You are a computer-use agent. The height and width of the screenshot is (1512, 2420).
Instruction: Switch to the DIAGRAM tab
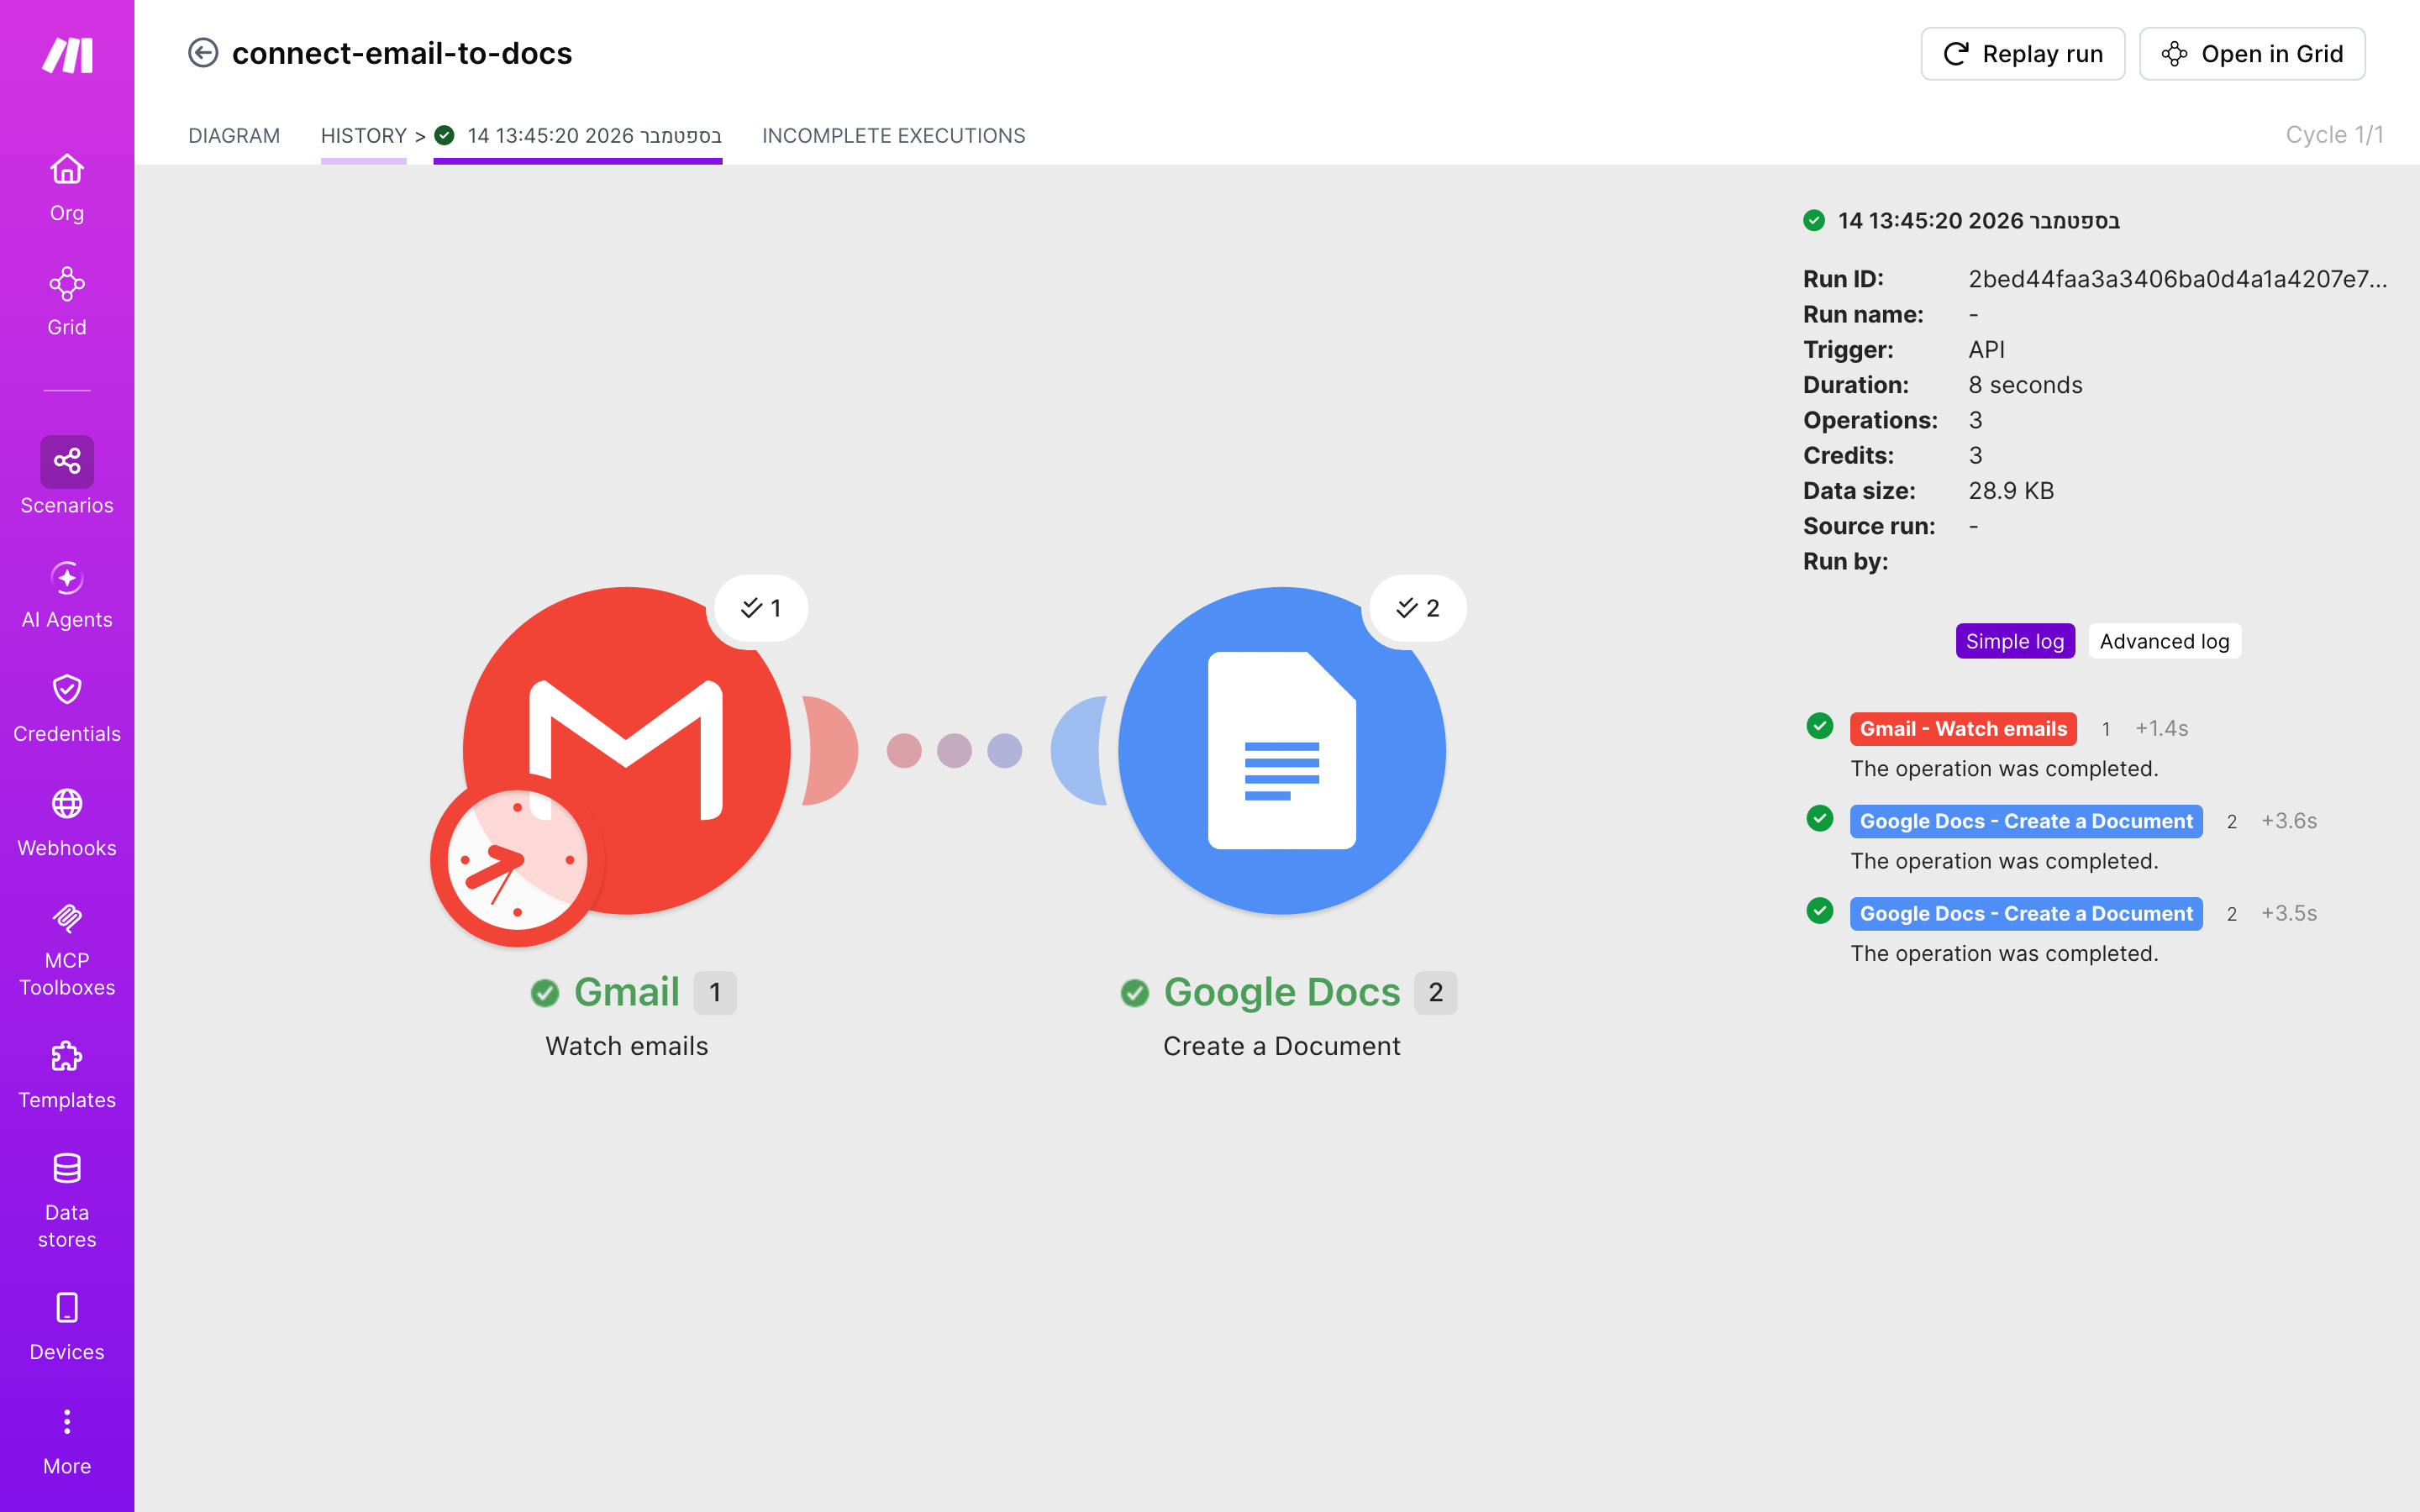click(234, 136)
